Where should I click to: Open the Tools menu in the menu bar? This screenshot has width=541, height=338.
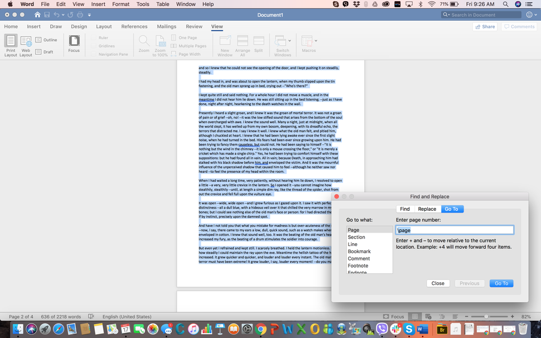[143, 3]
